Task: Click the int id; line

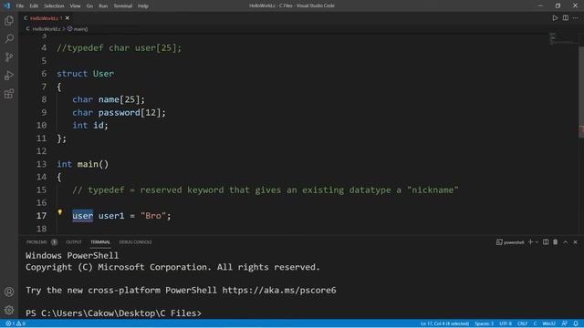Action: [90, 126]
